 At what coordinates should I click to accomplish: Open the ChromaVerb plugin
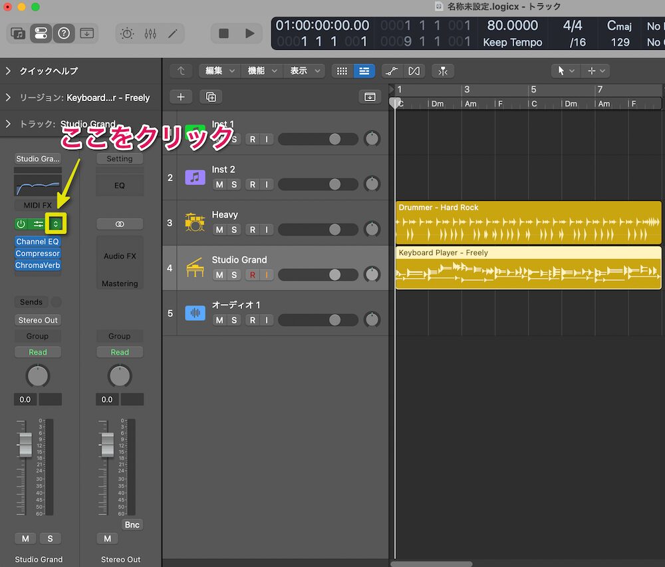[37, 266]
